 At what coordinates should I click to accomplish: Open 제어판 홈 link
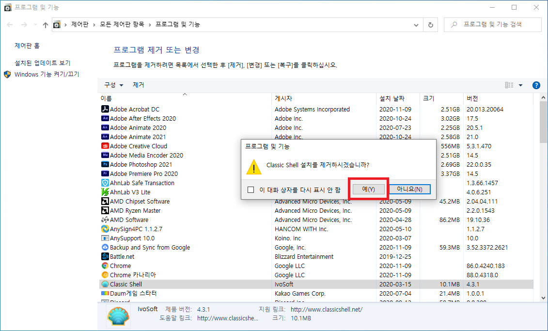(27, 46)
